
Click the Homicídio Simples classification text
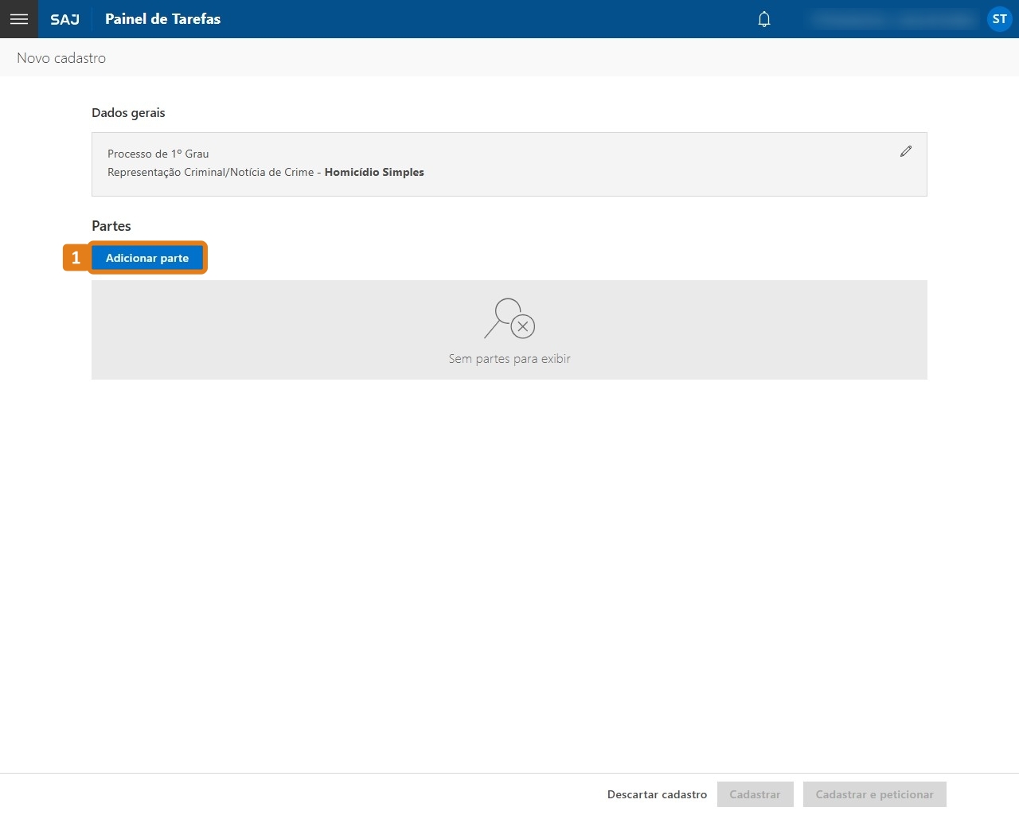[x=374, y=172]
